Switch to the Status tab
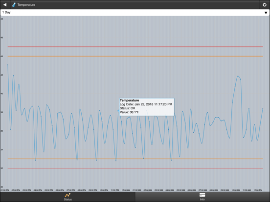 coord(67,197)
